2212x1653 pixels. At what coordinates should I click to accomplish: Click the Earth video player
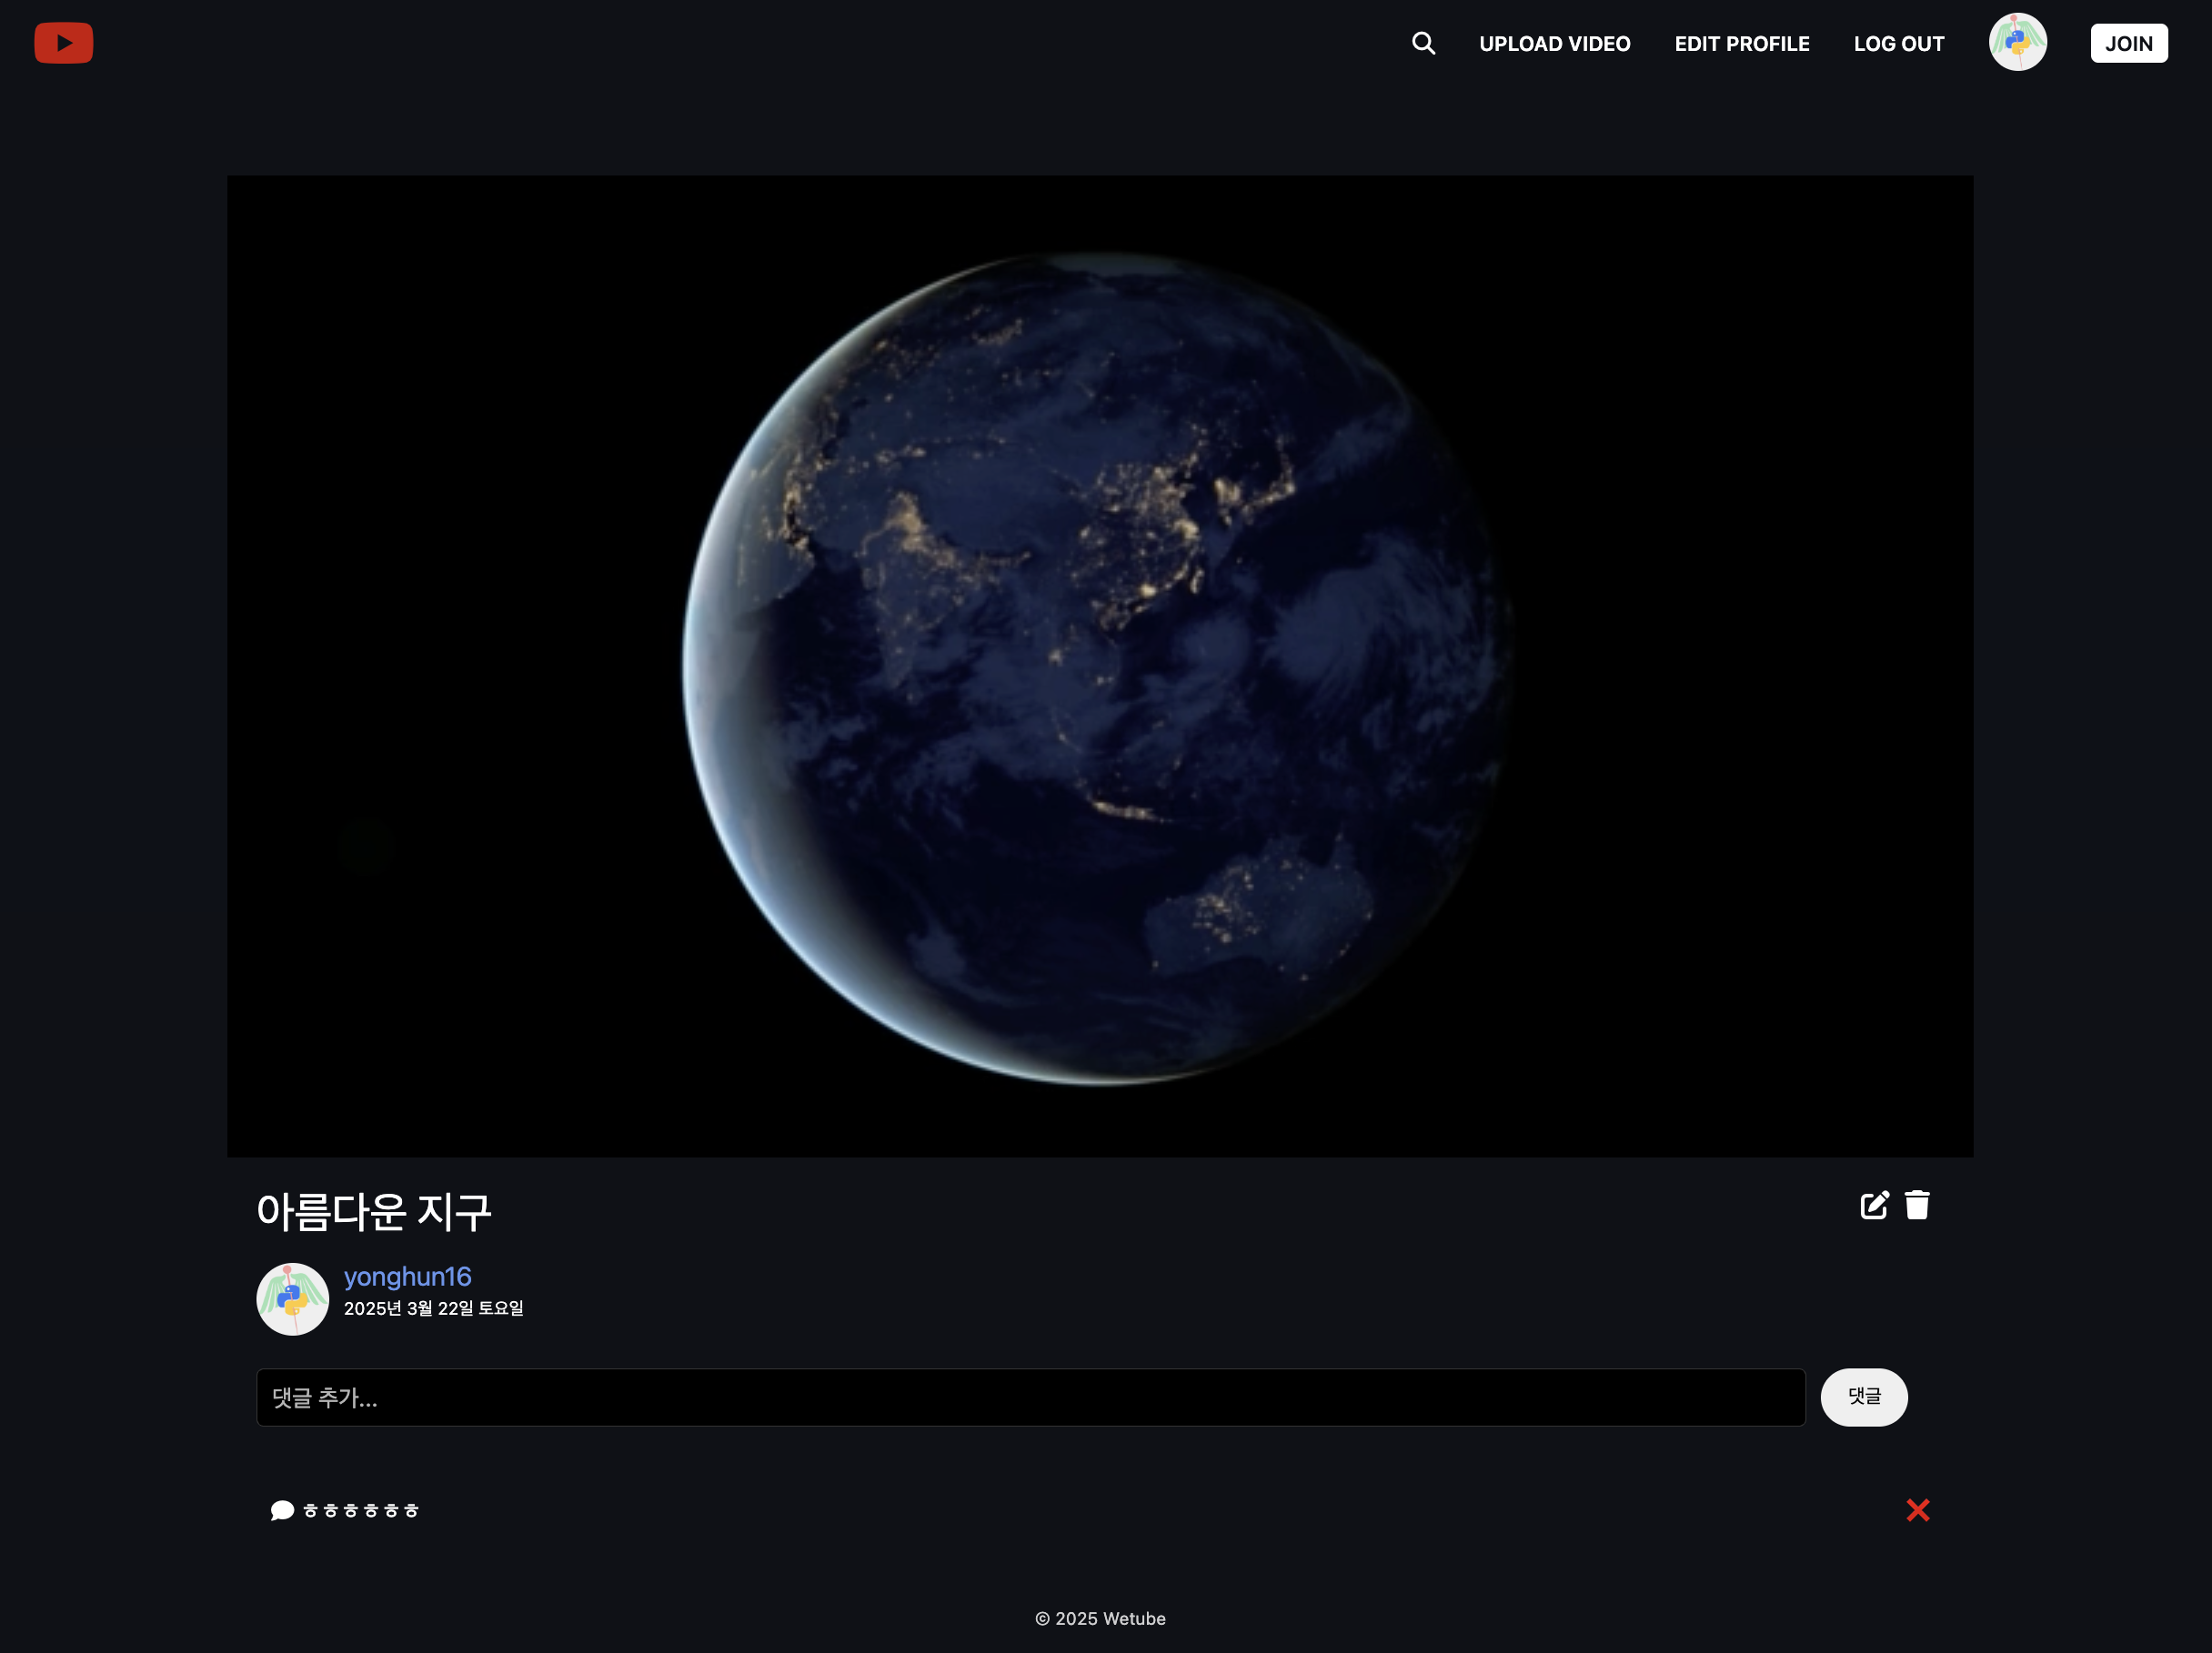pos(1099,666)
